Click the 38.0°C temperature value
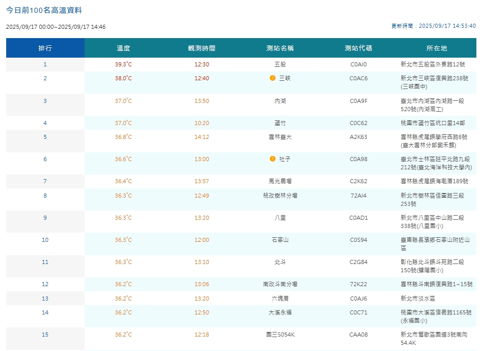 [123, 78]
